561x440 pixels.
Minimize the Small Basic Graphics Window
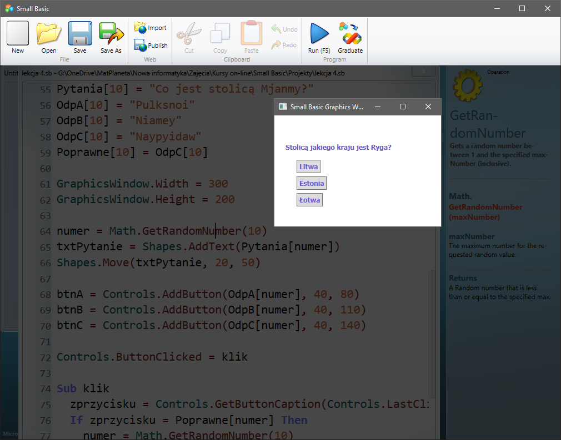pos(378,107)
